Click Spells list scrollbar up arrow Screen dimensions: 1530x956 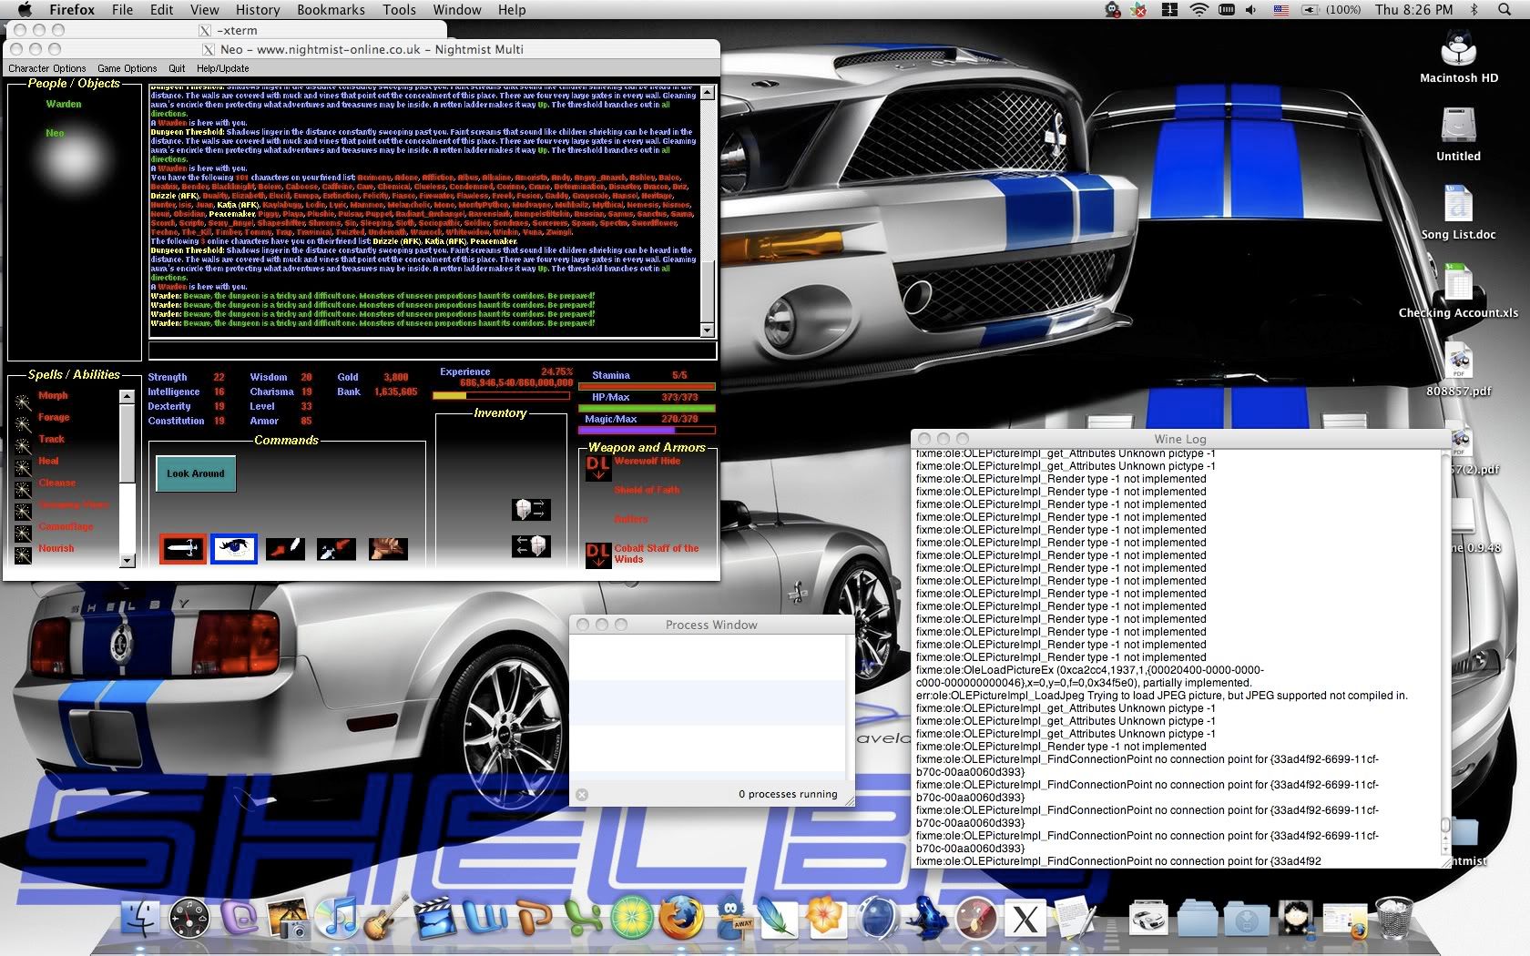(127, 397)
